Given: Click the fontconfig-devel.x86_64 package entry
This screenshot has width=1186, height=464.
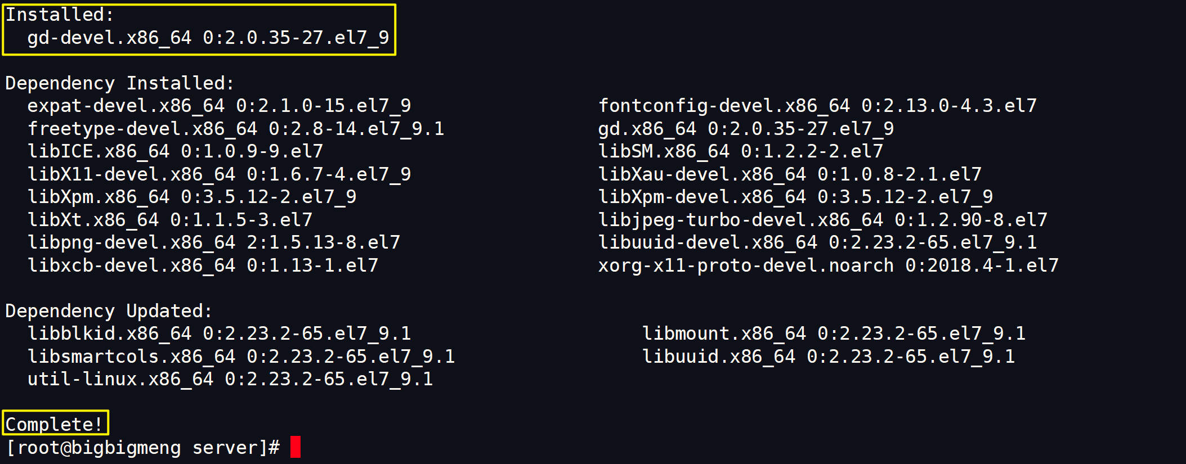Looking at the screenshot, I should (x=817, y=106).
